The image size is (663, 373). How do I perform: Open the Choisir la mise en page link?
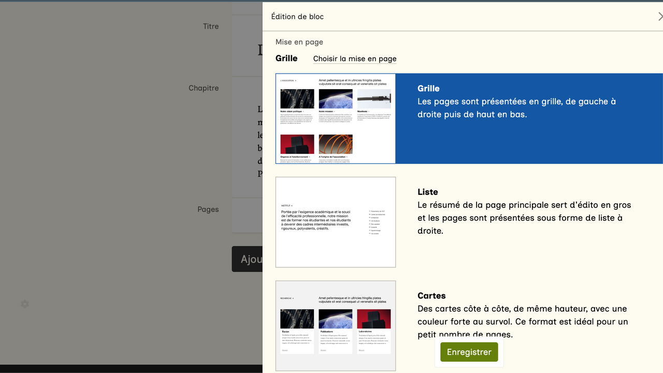point(355,59)
